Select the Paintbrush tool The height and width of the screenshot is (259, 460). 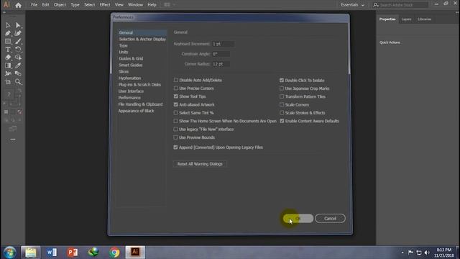[x=18, y=42]
